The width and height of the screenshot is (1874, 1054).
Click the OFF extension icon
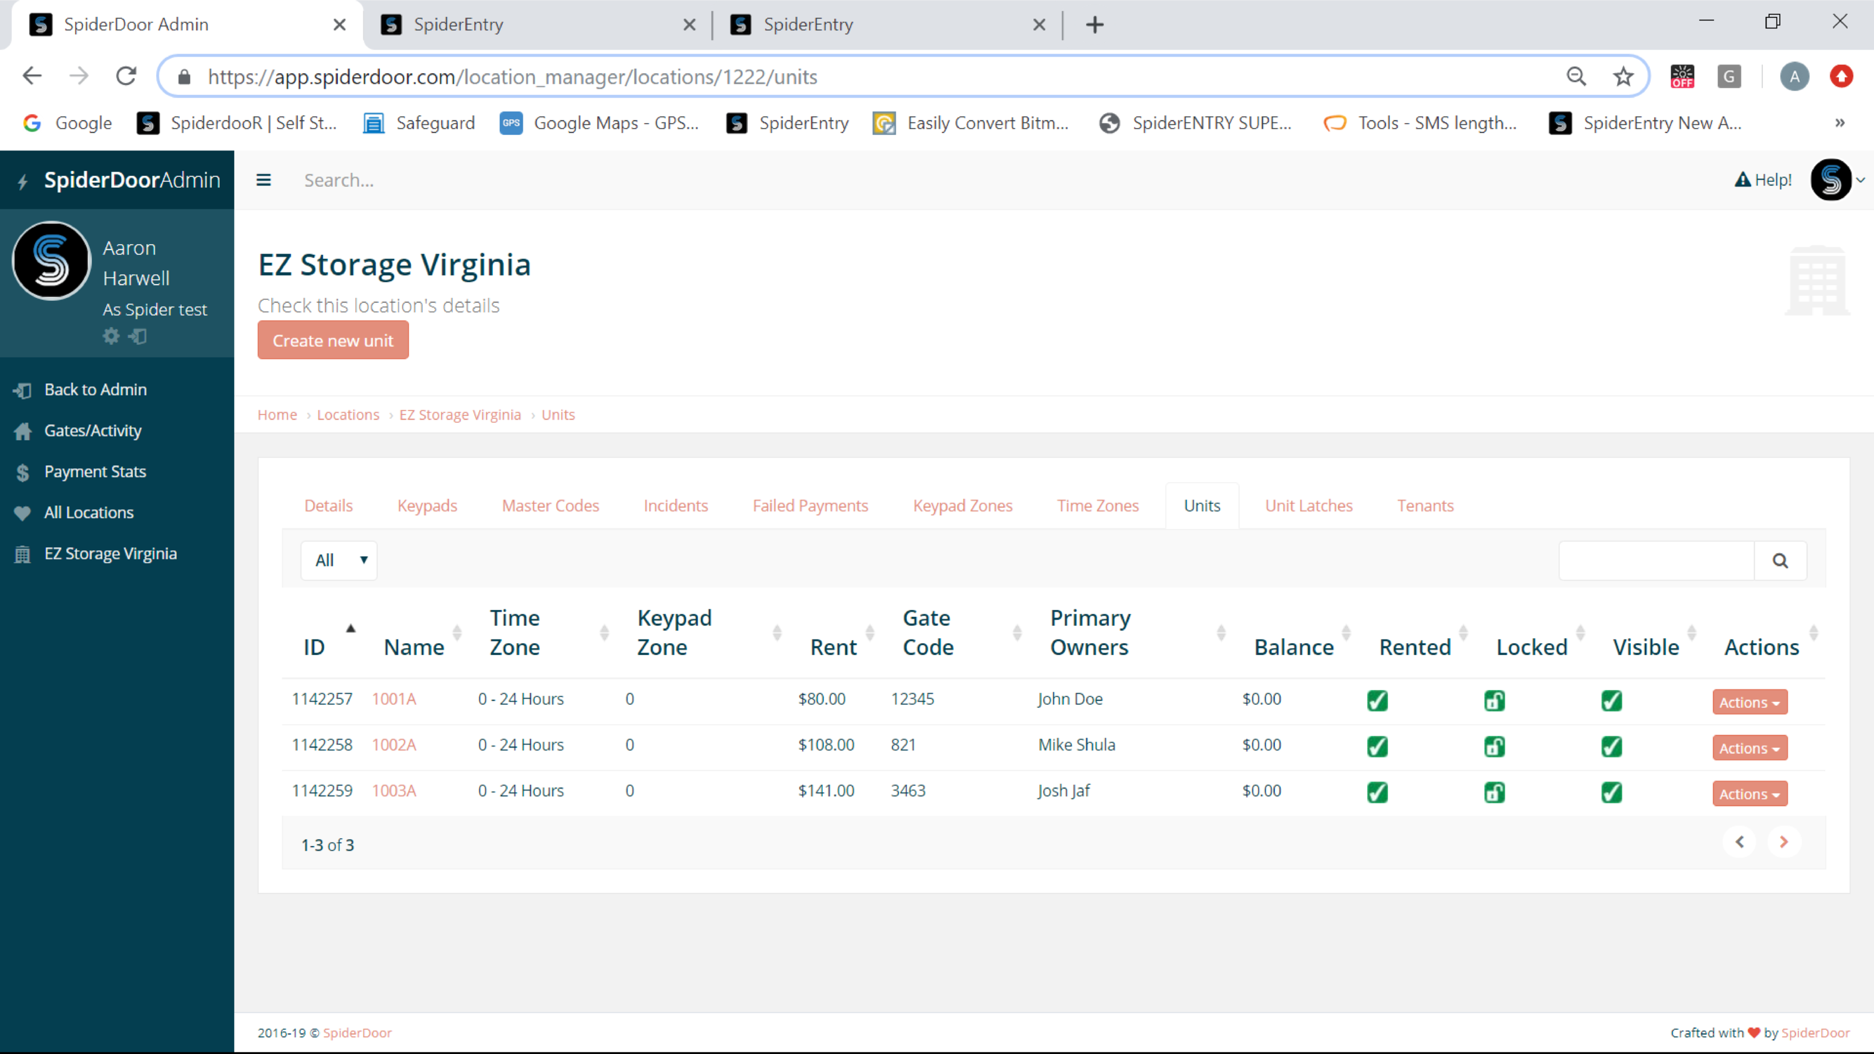[x=1683, y=76]
